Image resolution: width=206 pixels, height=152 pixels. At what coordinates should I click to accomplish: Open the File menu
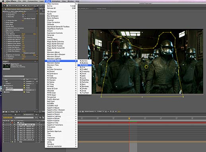(x=19, y=1)
